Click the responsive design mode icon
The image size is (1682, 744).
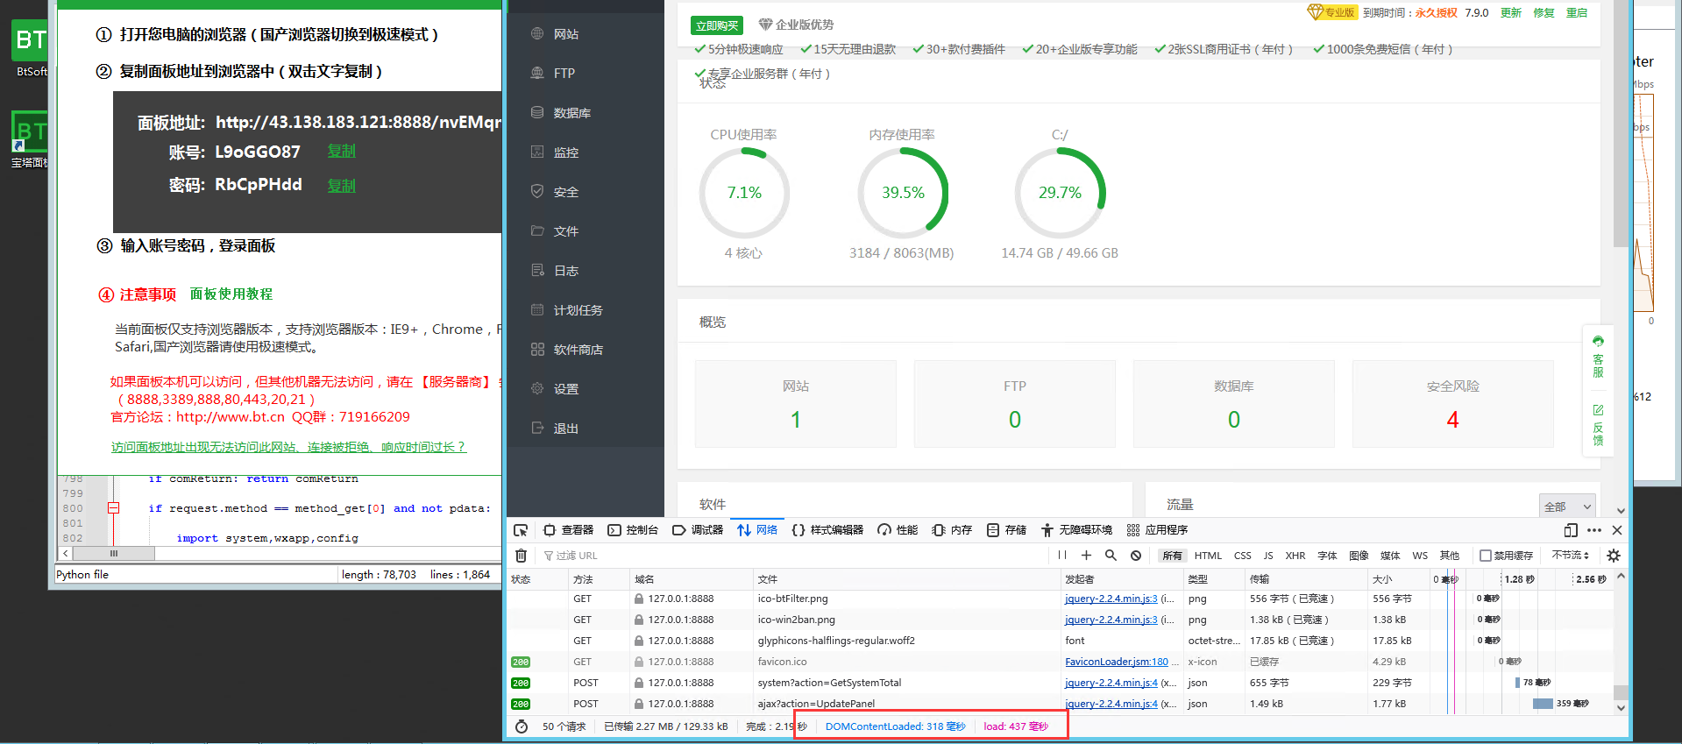coord(1571,530)
